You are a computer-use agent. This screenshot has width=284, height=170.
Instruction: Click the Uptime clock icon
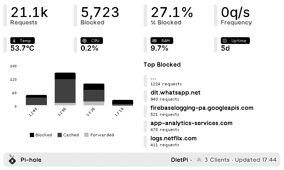click(x=224, y=41)
